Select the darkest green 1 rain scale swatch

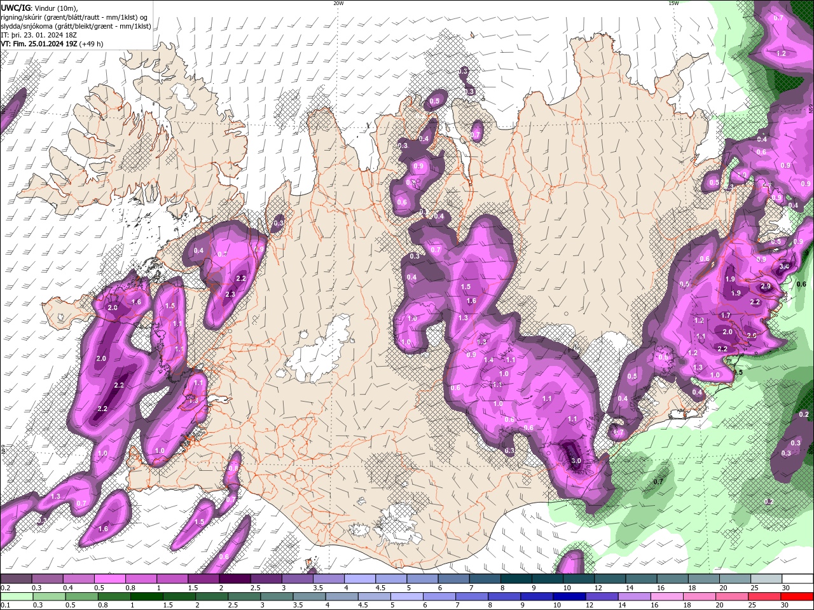(x=146, y=597)
